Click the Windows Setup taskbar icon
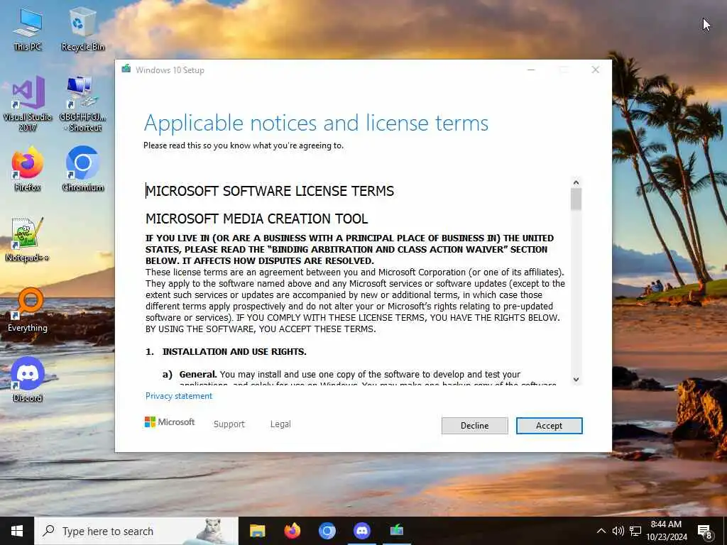727x545 pixels. pyautogui.click(x=396, y=531)
